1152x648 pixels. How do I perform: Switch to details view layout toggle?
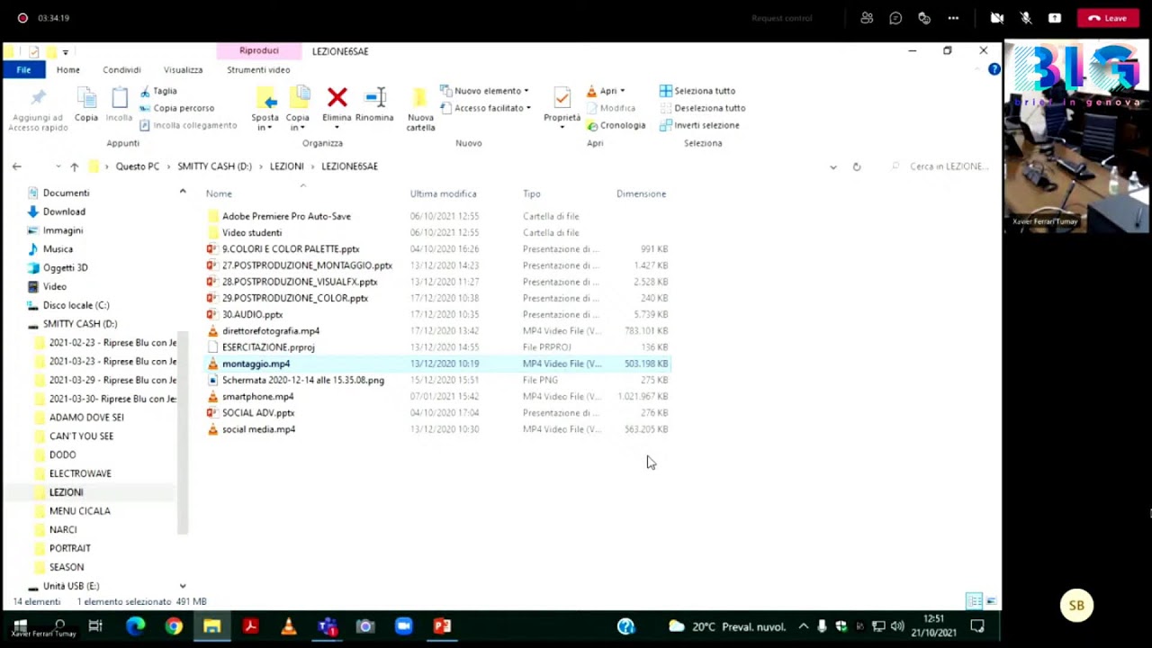tap(974, 601)
